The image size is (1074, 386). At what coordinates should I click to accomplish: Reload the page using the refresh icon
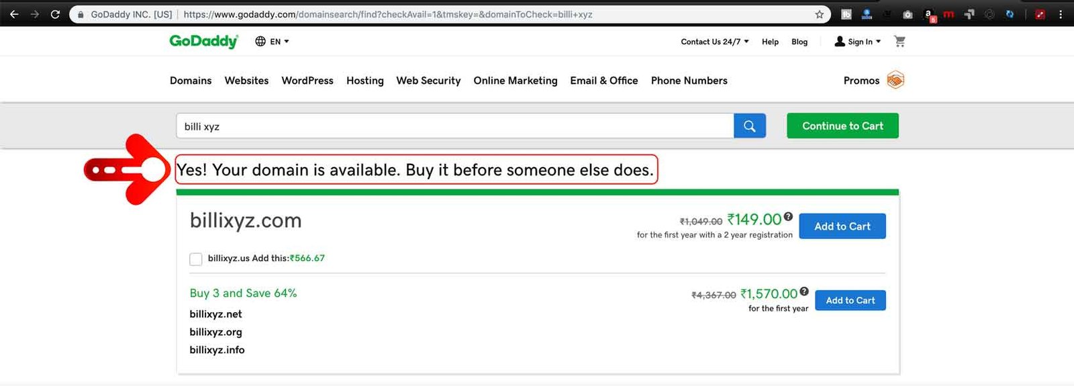(x=56, y=14)
